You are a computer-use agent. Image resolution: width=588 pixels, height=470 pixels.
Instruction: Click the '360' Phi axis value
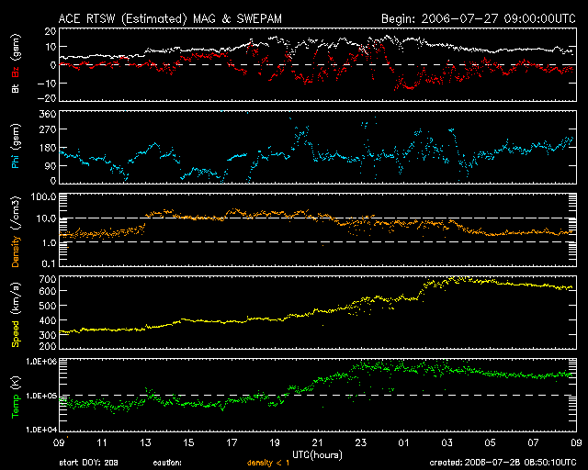click(48, 114)
